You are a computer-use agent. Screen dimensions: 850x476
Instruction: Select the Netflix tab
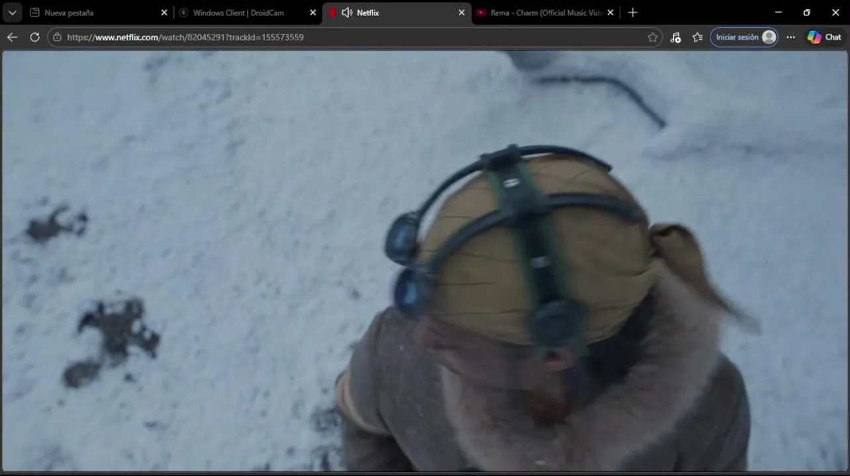click(397, 13)
